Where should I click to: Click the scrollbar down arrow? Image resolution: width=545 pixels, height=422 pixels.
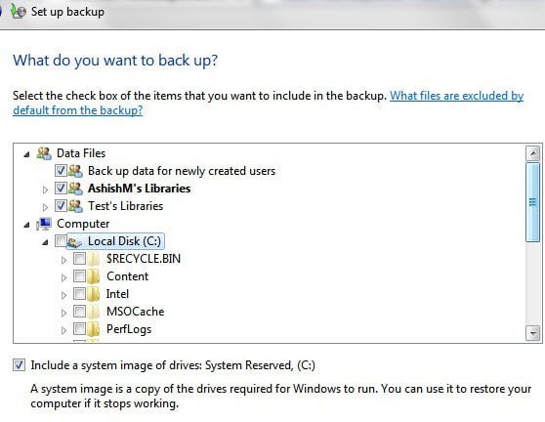[533, 333]
